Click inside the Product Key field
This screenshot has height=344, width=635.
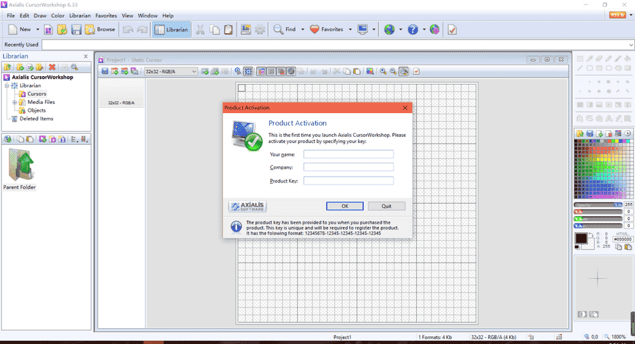click(x=349, y=181)
